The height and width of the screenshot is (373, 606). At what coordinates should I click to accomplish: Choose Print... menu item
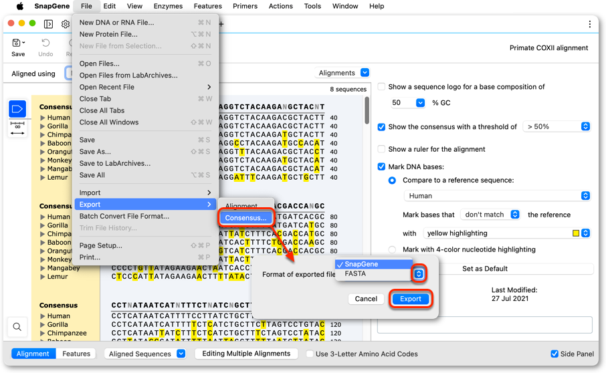coord(145,257)
